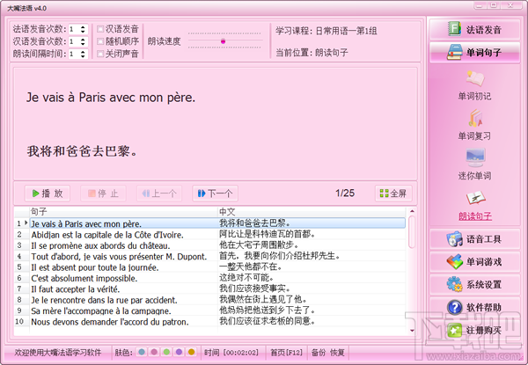Click the 法语发音次数 number field
The height and width of the screenshot is (365, 528).
click(x=74, y=29)
